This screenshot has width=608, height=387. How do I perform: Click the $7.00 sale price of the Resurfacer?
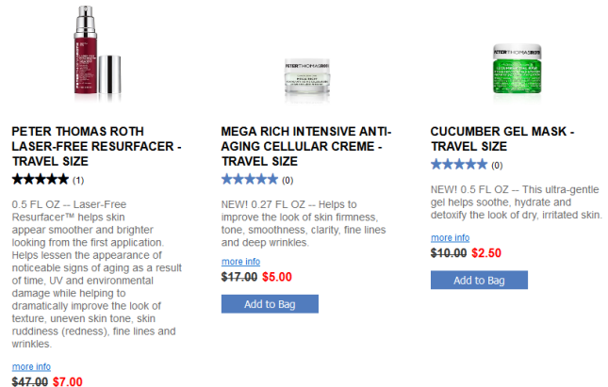click(68, 381)
